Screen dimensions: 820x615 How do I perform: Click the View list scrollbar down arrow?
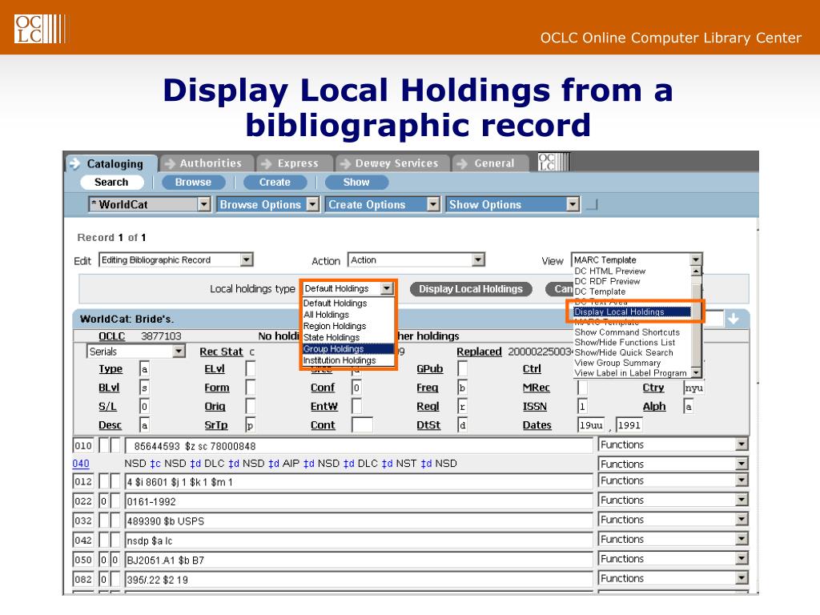[x=696, y=372]
